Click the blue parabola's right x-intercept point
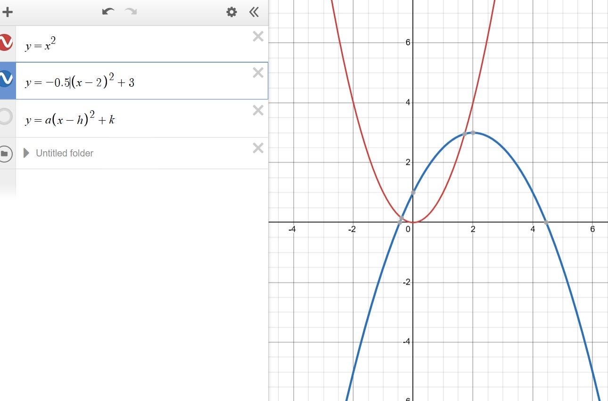Image resolution: width=608 pixels, height=401 pixels. [x=546, y=222]
